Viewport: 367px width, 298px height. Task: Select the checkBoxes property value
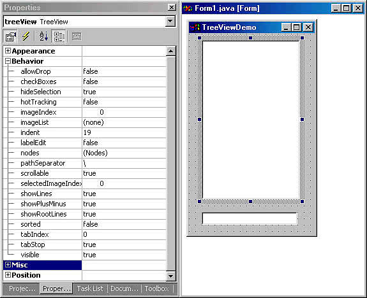point(124,82)
